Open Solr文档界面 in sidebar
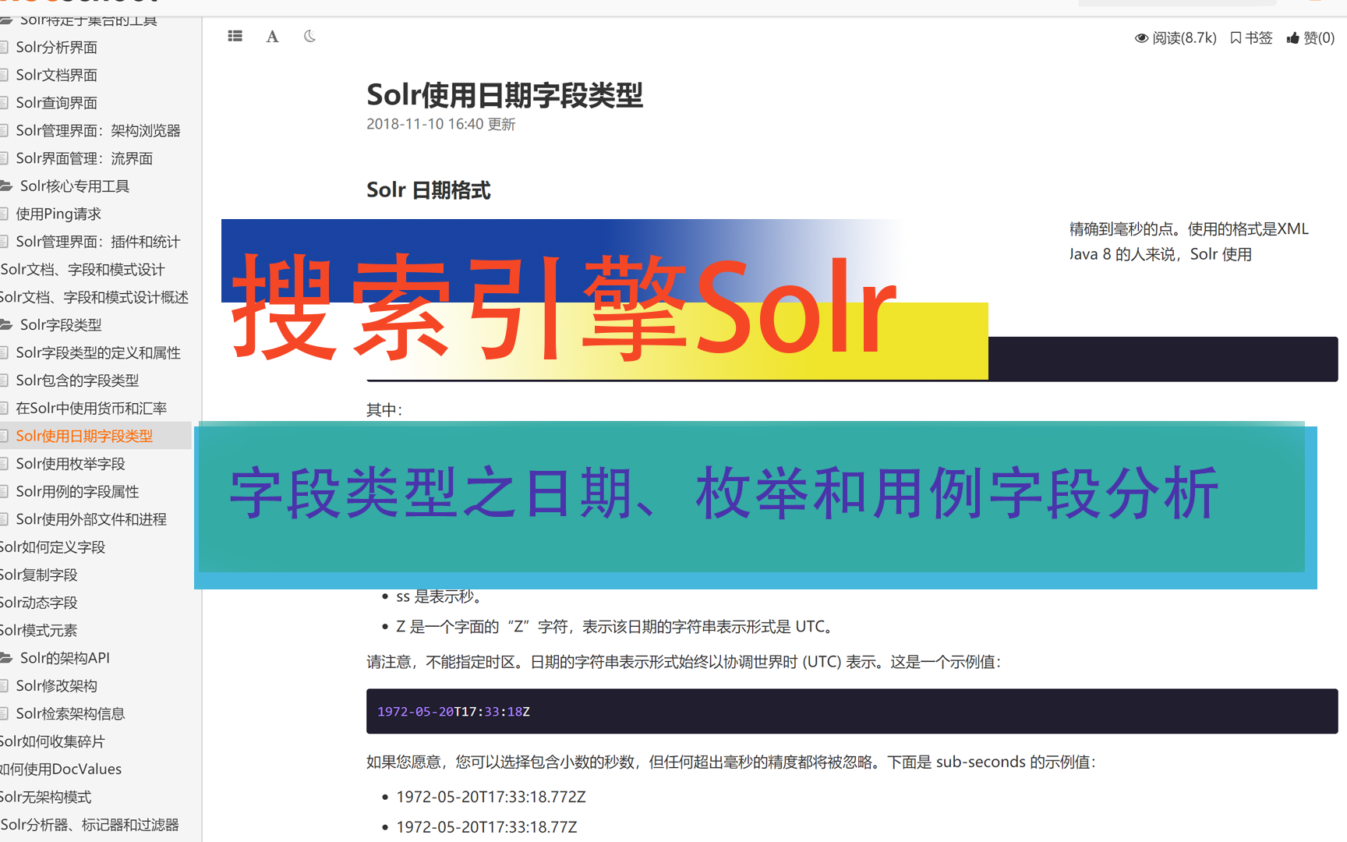This screenshot has width=1347, height=842. point(57,75)
